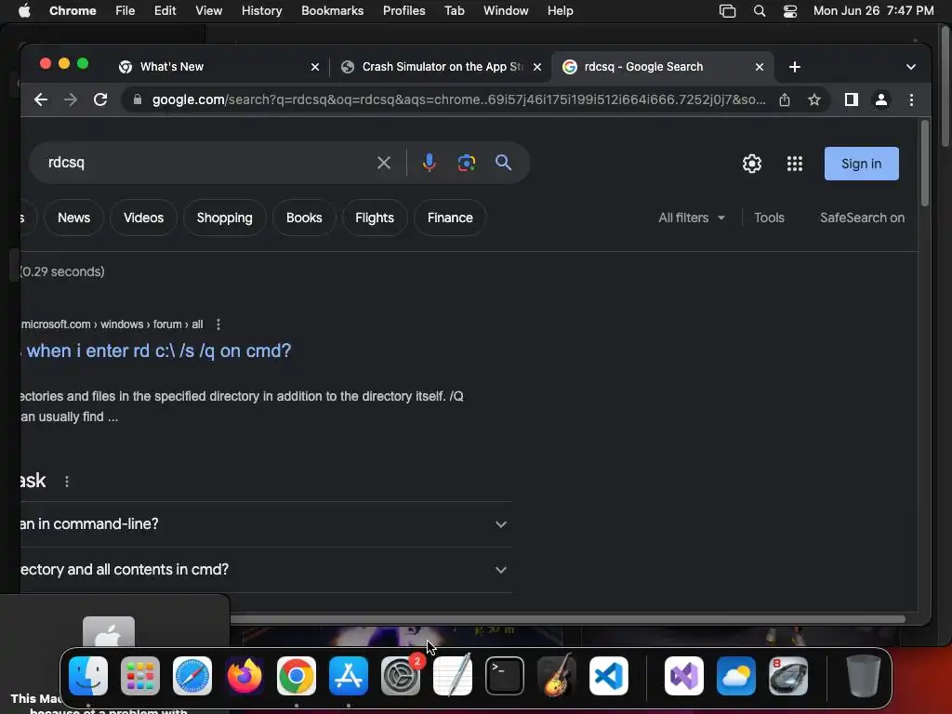
Task: Open the History menu
Action: (261, 11)
